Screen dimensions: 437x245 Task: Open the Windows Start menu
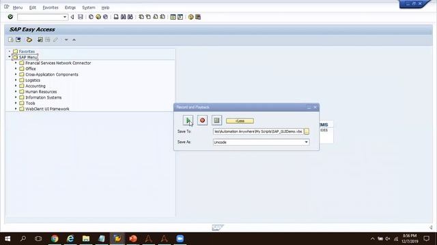[8, 239]
